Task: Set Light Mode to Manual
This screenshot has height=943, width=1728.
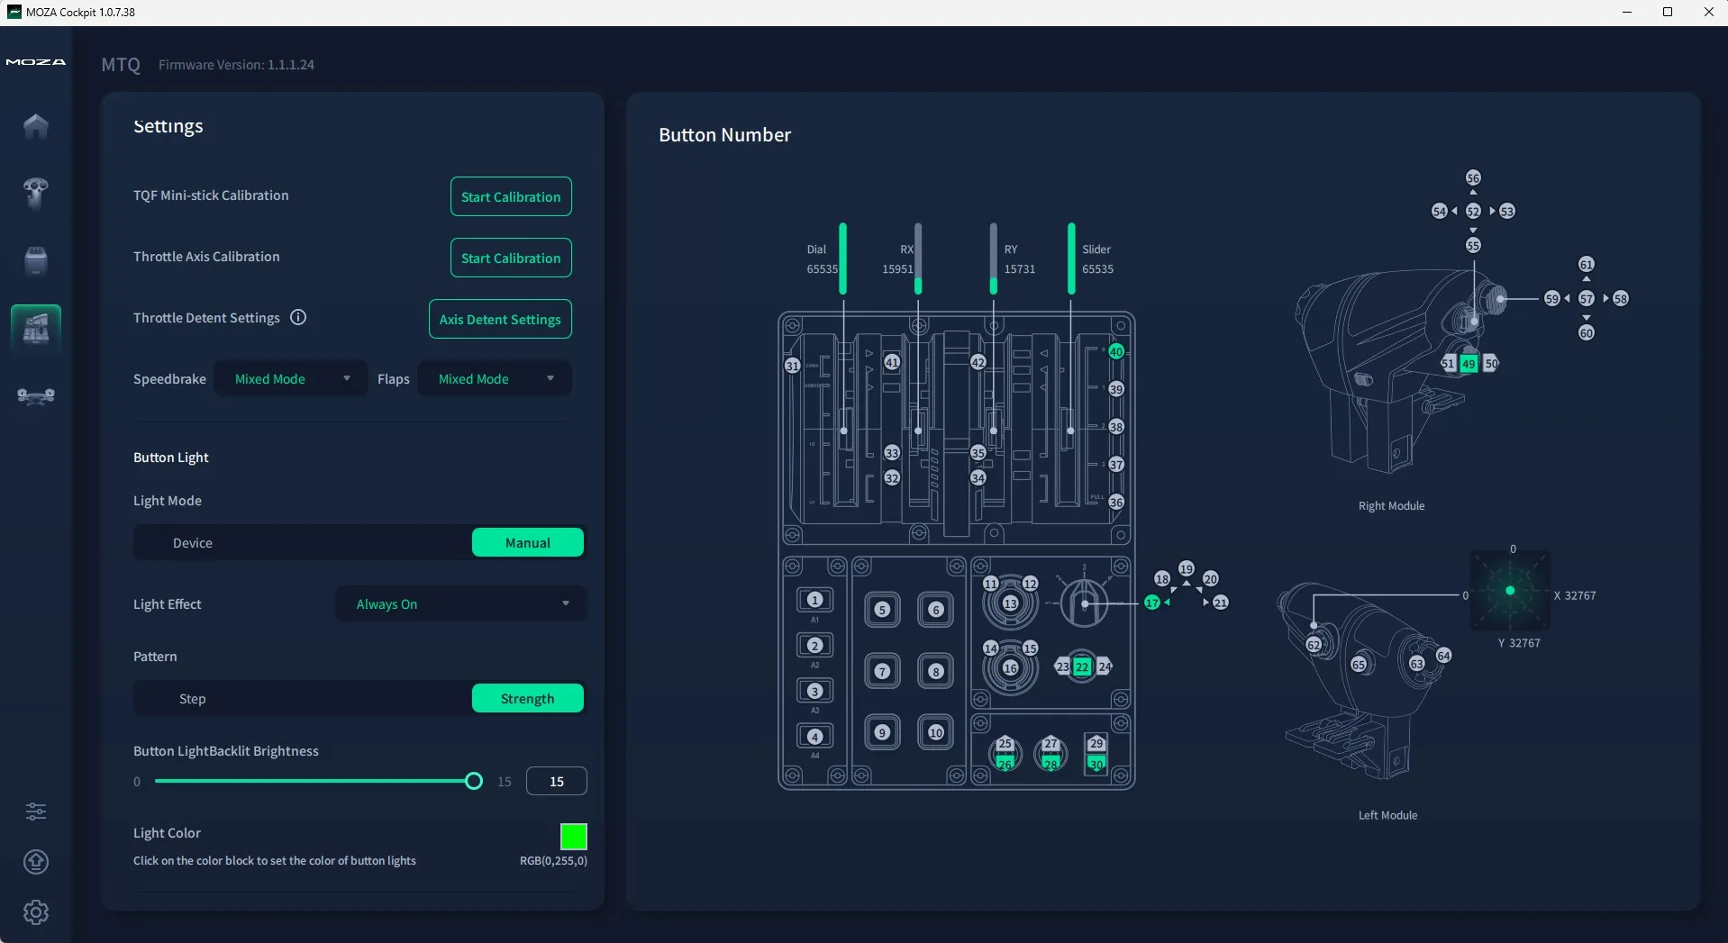Action: coord(528,543)
